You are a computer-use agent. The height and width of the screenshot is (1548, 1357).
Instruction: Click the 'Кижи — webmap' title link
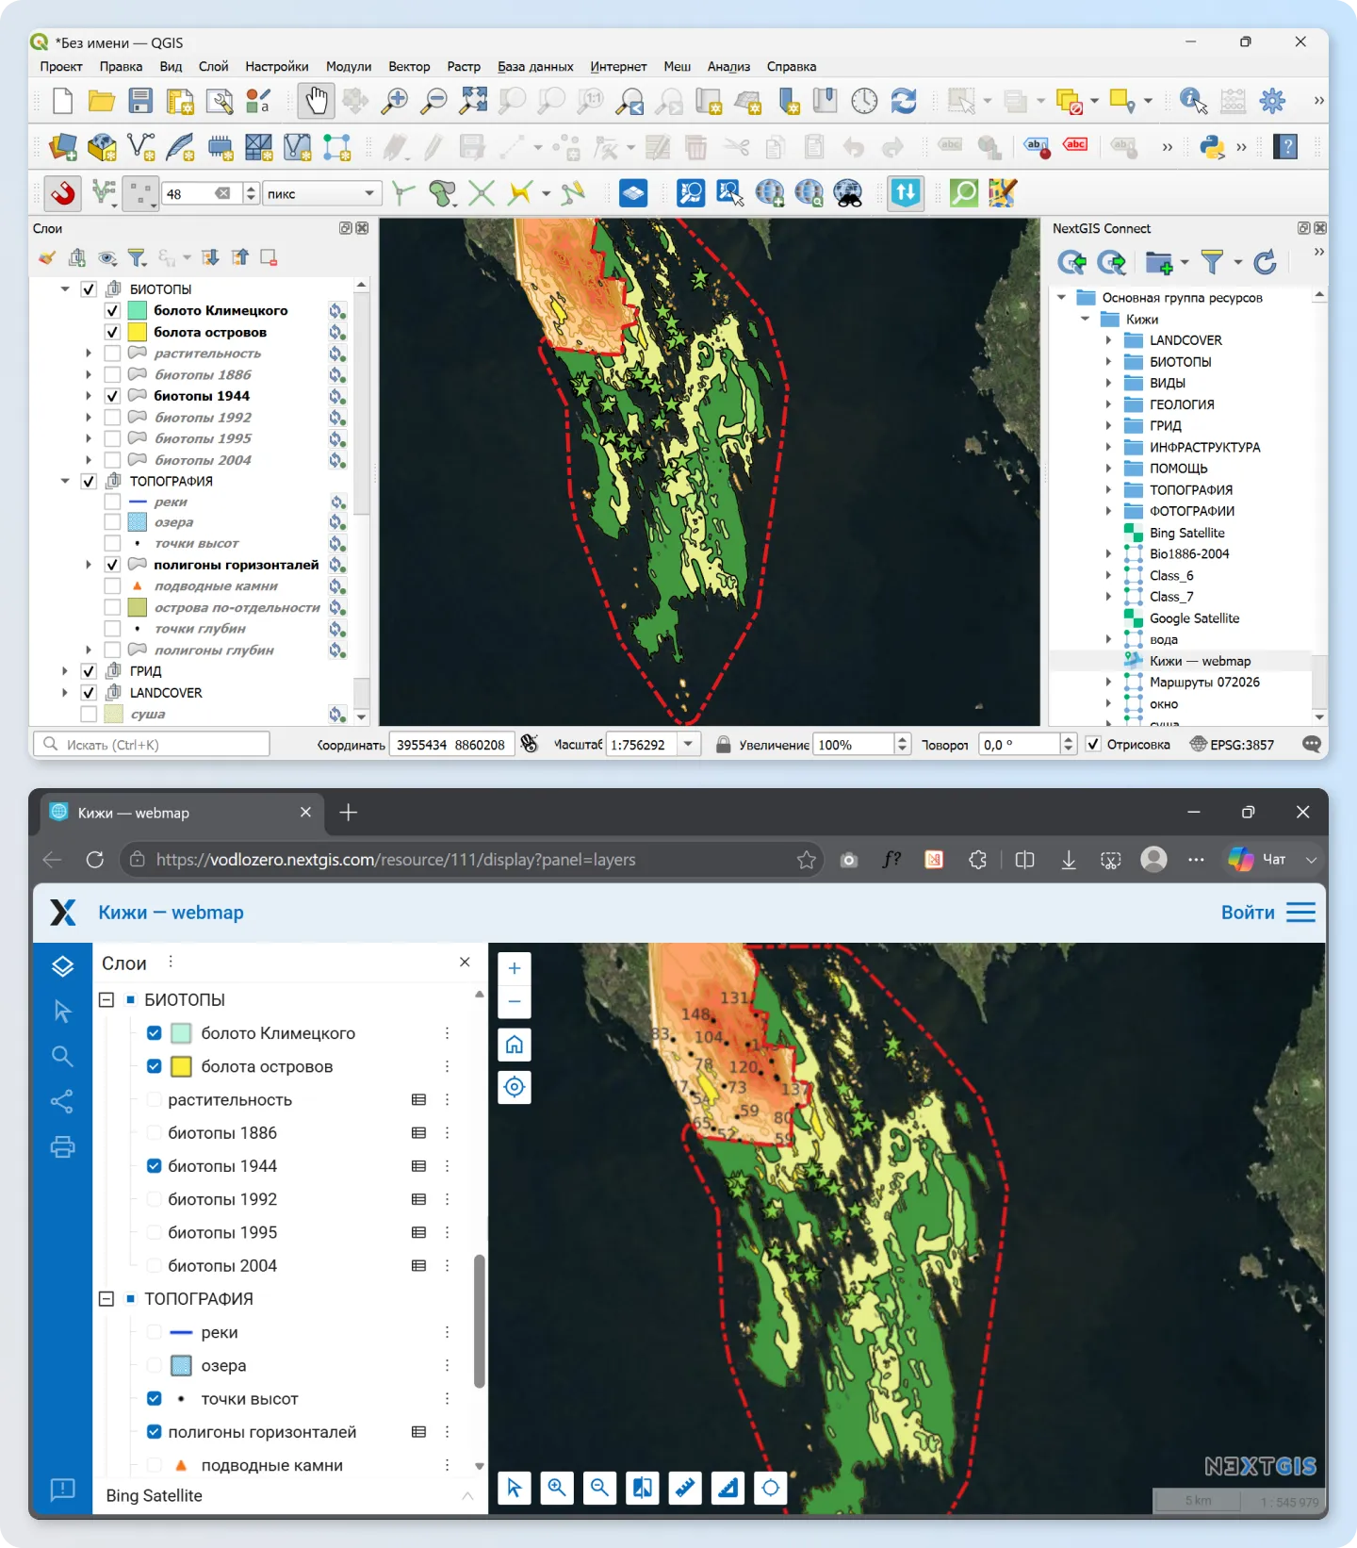(171, 913)
